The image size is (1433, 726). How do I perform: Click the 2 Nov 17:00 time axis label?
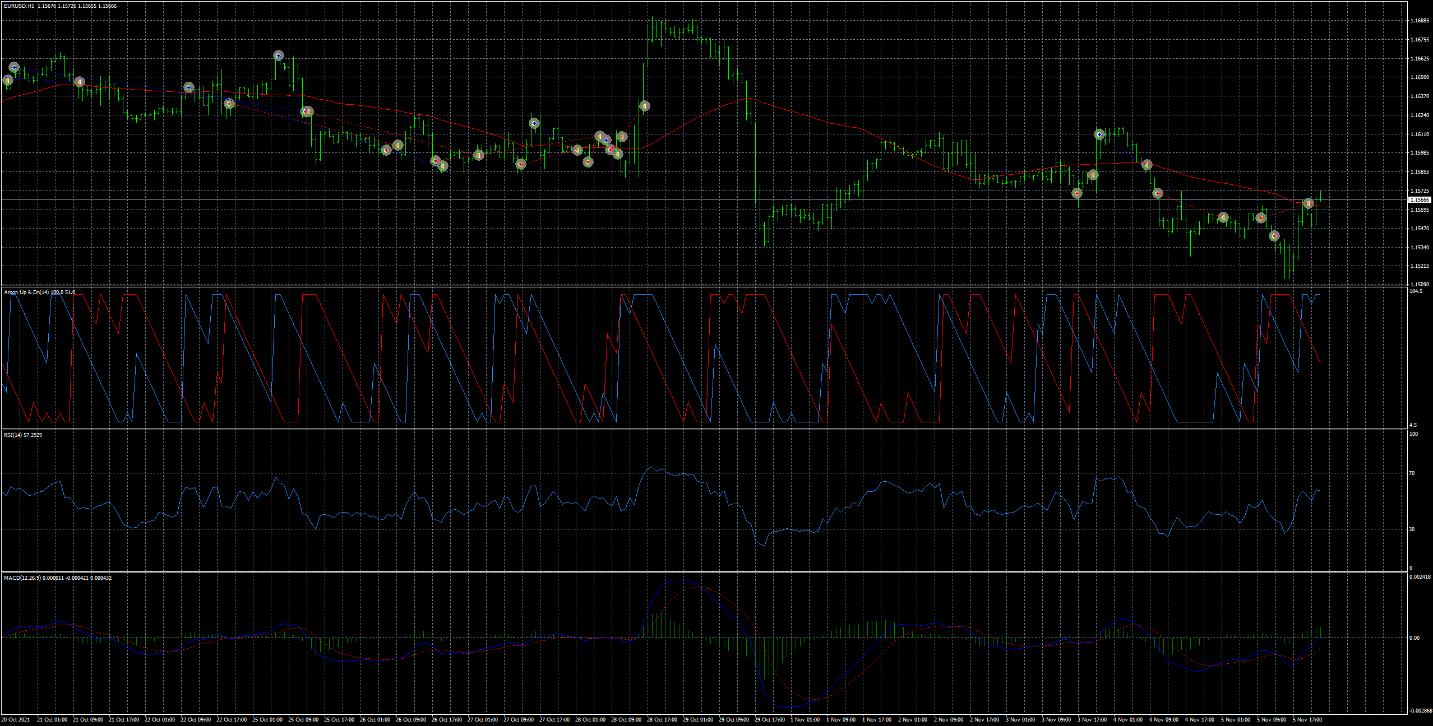click(984, 719)
